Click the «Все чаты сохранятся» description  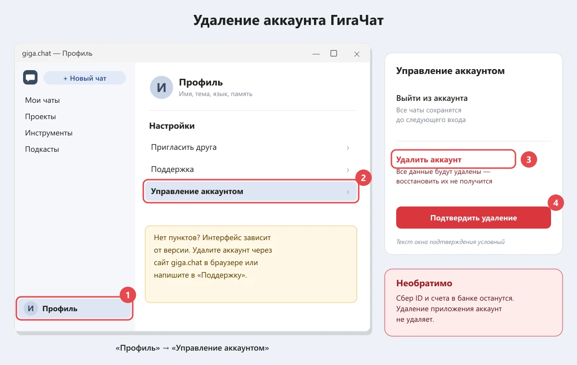click(431, 115)
